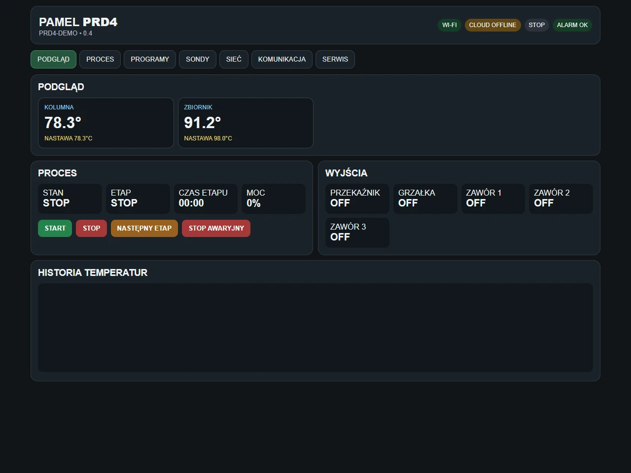Click the KOLUMNA temperature card

(x=106, y=123)
